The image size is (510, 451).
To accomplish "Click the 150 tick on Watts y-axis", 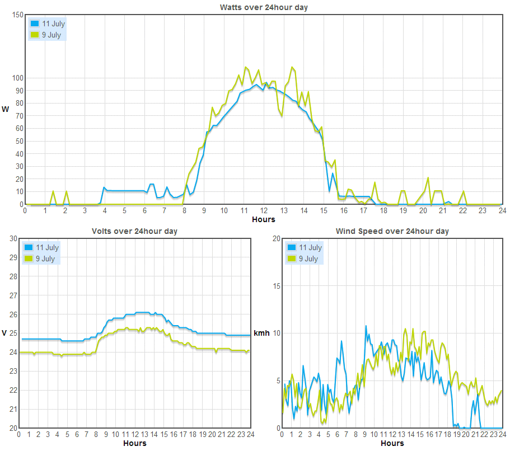I will tap(16, 15).
